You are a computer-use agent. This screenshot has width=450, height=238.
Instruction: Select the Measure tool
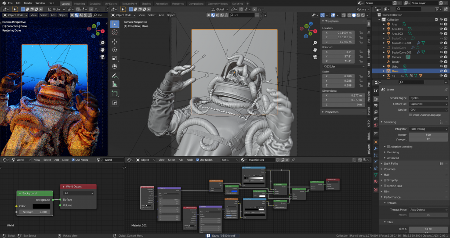click(x=115, y=84)
